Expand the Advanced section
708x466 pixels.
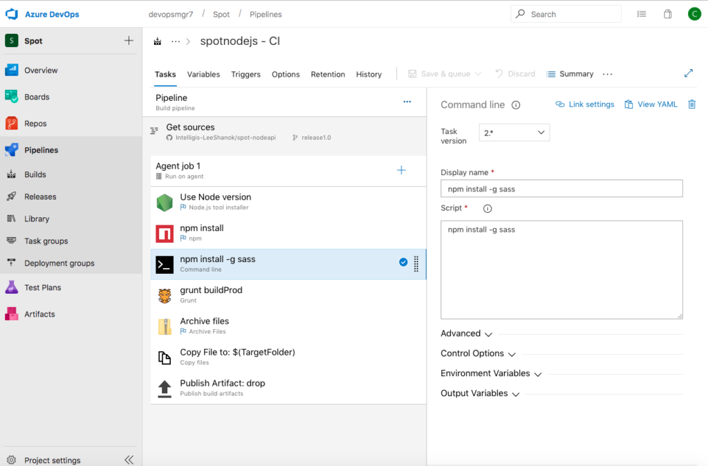(466, 334)
